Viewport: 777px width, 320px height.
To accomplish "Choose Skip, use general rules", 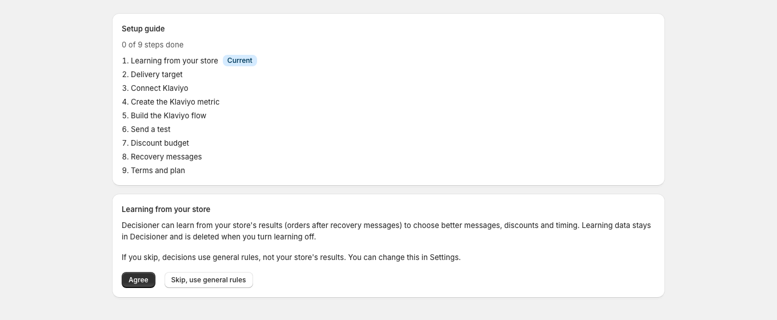I will 209,280.
